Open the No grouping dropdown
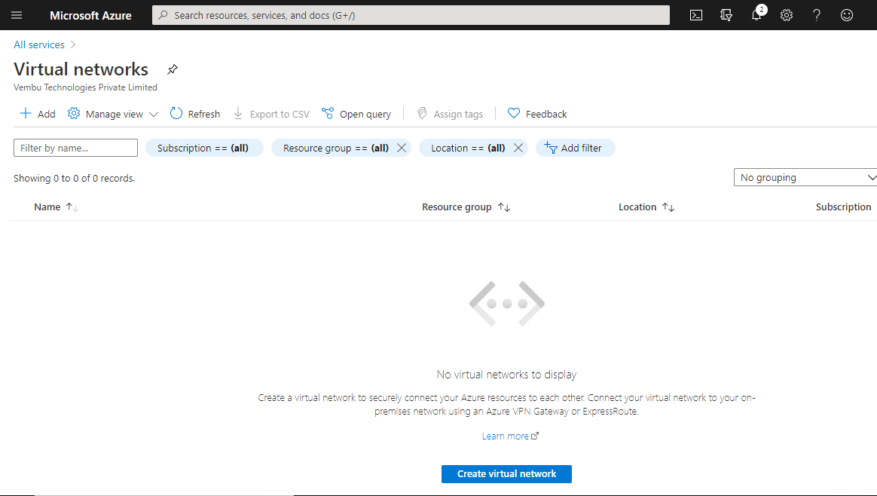 tap(805, 177)
